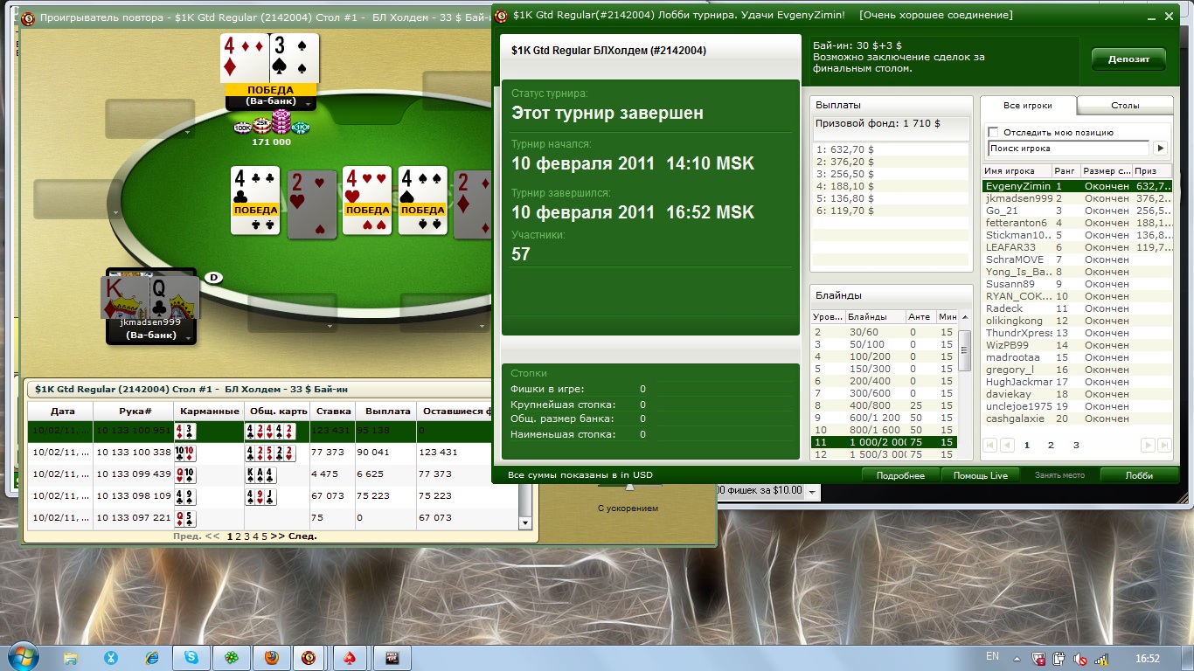This screenshot has height=671, width=1194.
Task: Click 'Пред. <<' hand history link
Action: tap(197, 536)
